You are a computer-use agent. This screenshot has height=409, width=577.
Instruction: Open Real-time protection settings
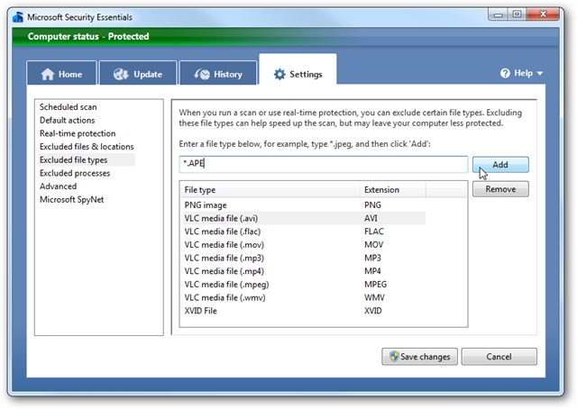78,133
